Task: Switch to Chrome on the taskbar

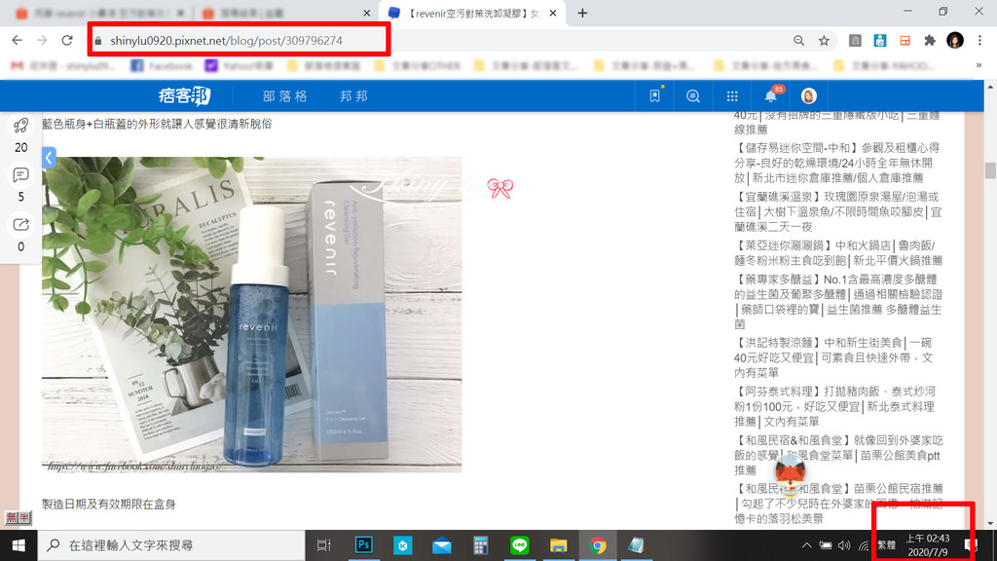Action: [597, 545]
